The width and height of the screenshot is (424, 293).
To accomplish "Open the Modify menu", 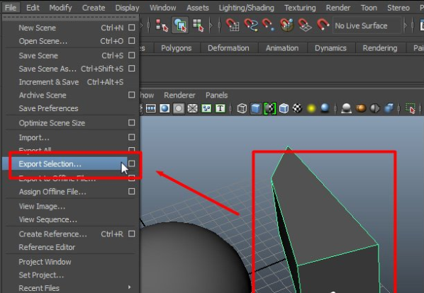I will 60,8.
